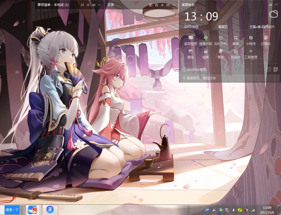Image resolution: width=281 pixels, height=215 pixels.
Task: Click the QR code icon
Action: (276, 69)
